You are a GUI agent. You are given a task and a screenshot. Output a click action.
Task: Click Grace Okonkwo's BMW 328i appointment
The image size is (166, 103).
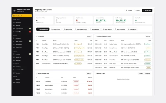pos(123,56)
